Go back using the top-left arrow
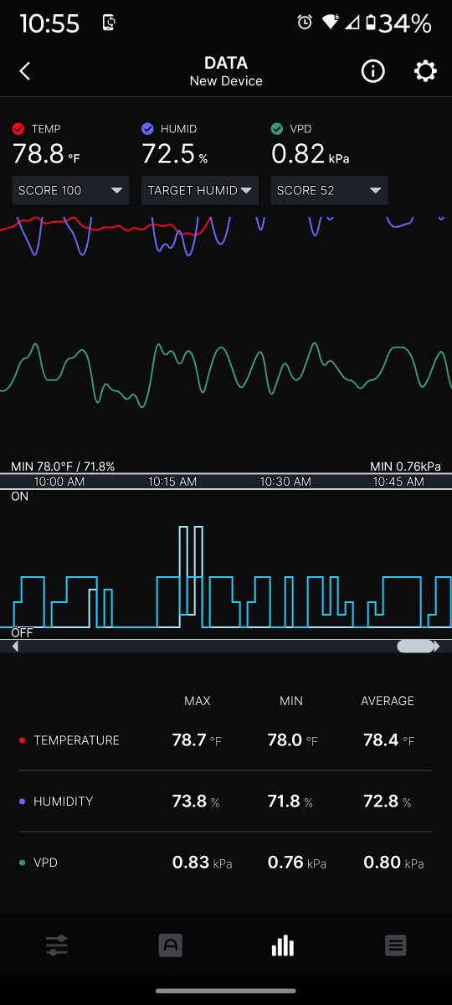The image size is (452, 1005). (x=25, y=71)
